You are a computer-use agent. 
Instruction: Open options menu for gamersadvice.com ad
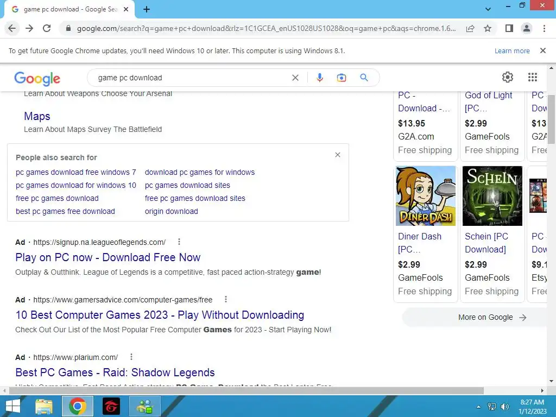coord(225,299)
